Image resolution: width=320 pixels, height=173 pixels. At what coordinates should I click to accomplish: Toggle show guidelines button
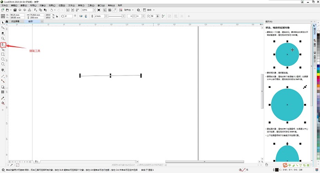115,10
